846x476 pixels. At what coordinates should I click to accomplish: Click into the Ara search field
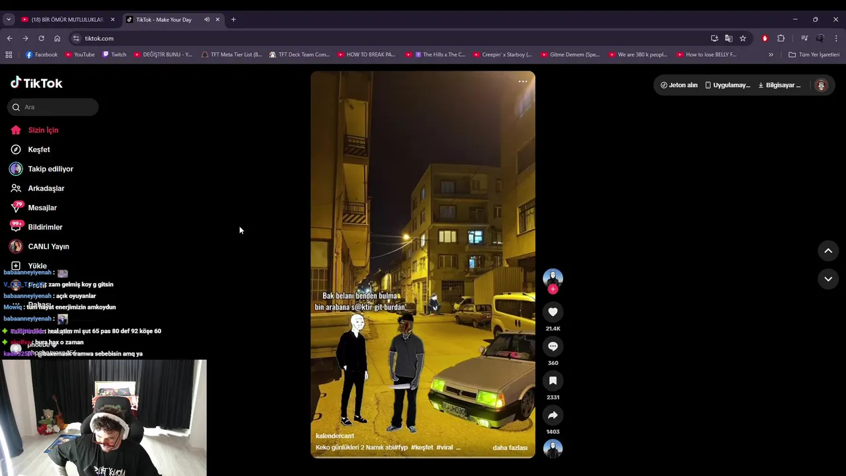(x=53, y=107)
